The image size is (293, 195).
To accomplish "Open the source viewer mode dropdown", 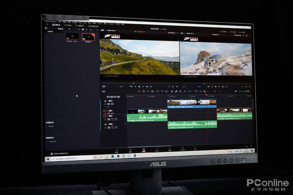I will coord(104,86).
